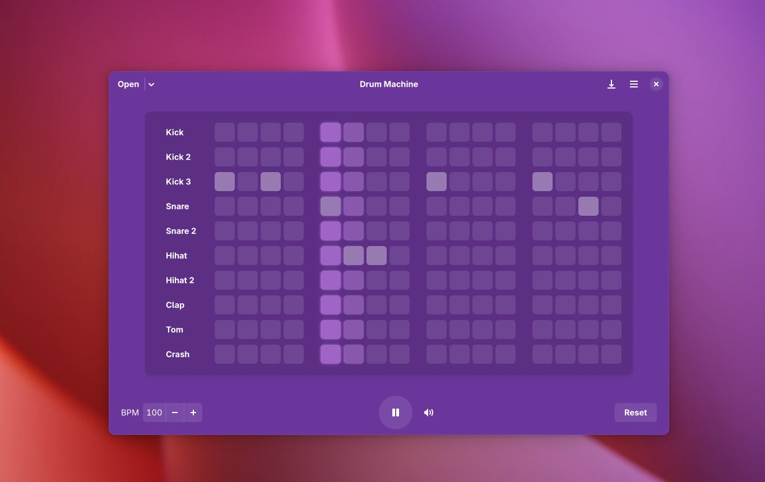765x482 pixels.
Task: Click the BPM value input field
Action: (x=154, y=413)
